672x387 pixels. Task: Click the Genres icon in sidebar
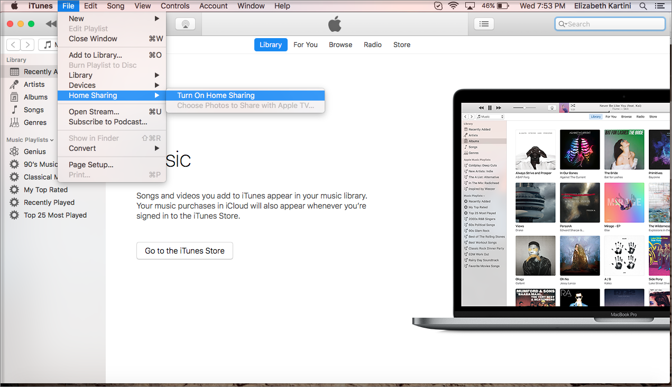(14, 122)
